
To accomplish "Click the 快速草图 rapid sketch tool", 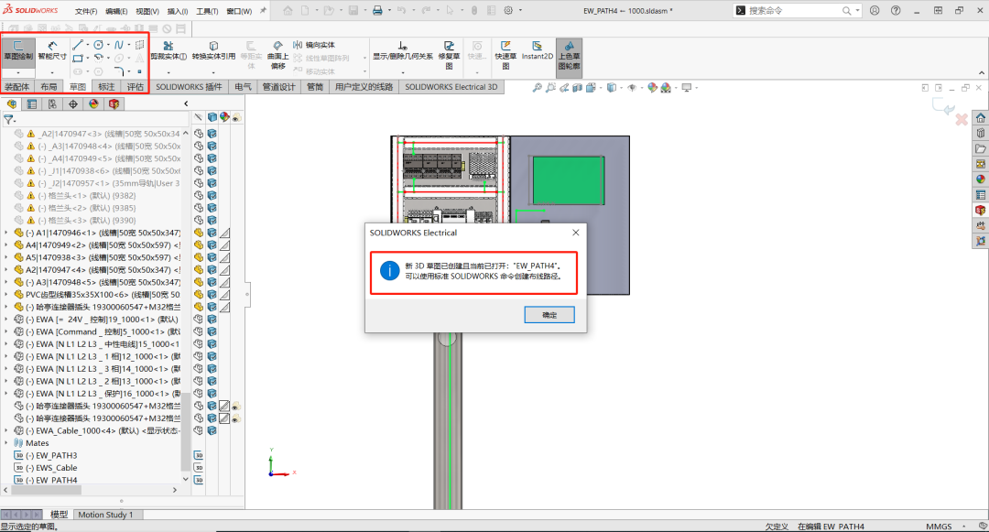I will pyautogui.click(x=505, y=55).
